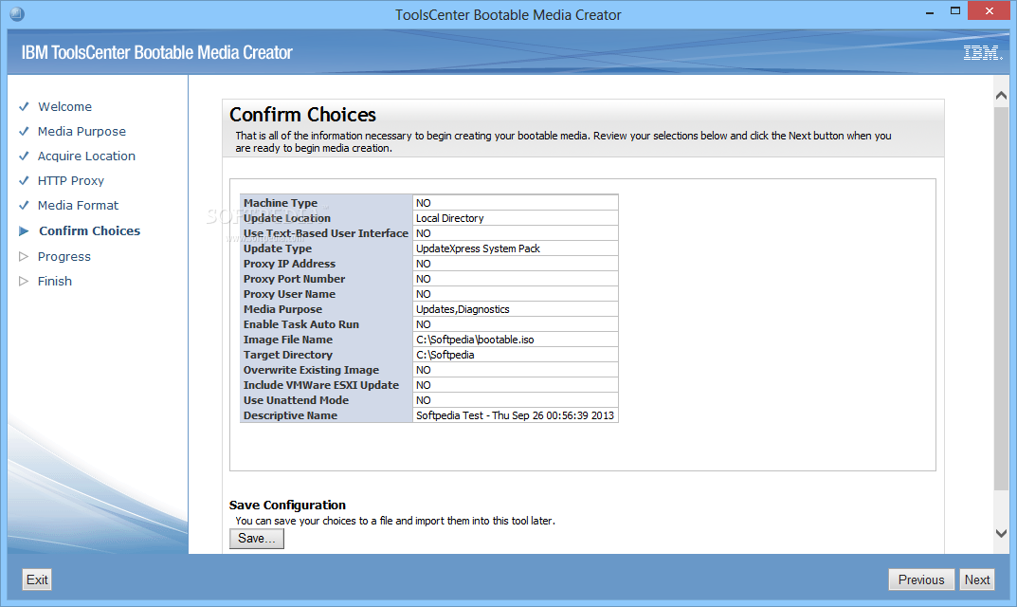Click the Machine Type row label
The image size is (1017, 607).
(x=281, y=203)
